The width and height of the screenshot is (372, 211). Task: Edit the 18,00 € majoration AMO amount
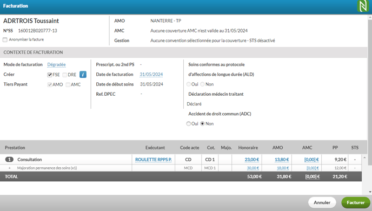[283, 168]
